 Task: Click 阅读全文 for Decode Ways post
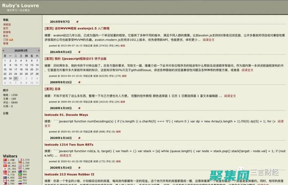coord(281,121)
